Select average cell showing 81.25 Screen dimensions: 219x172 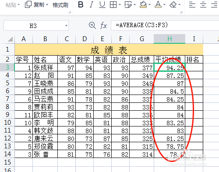click(170, 138)
